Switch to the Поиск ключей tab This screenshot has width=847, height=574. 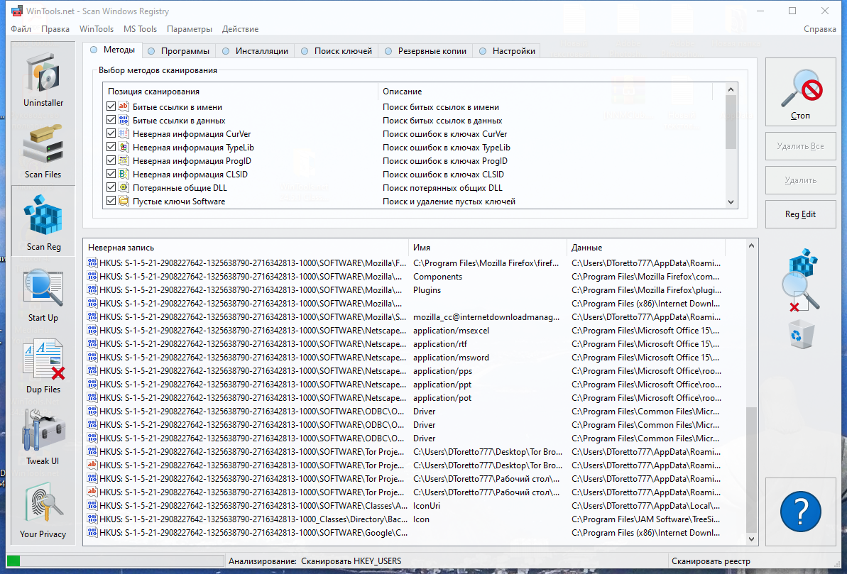pyautogui.click(x=337, y=51)
